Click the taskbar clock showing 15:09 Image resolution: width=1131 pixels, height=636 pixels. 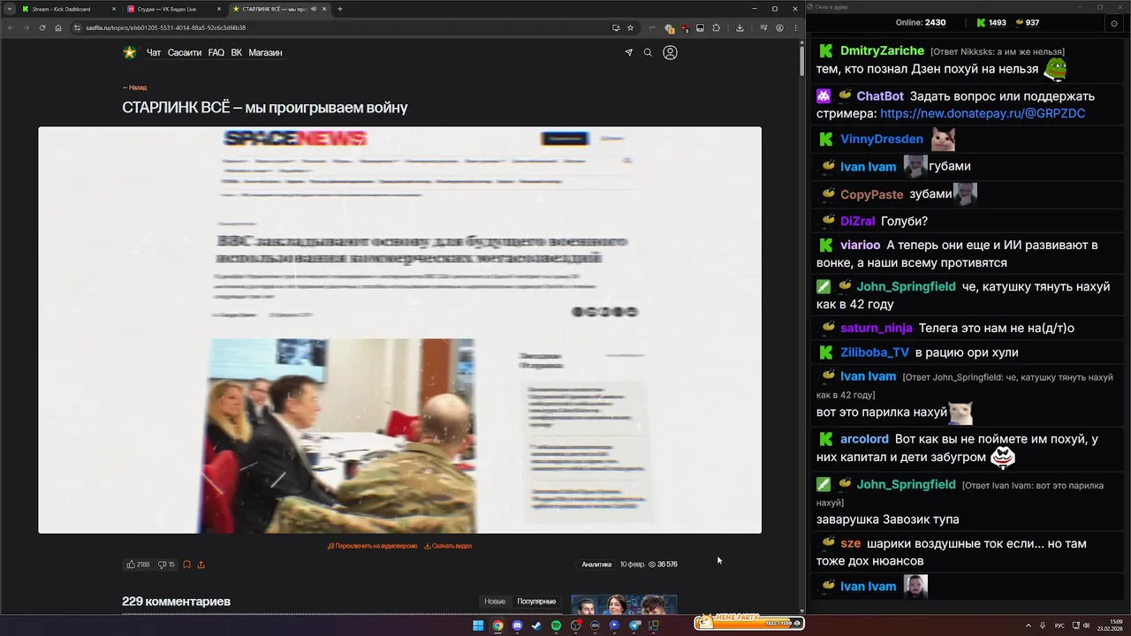[x=1110, y=625]
